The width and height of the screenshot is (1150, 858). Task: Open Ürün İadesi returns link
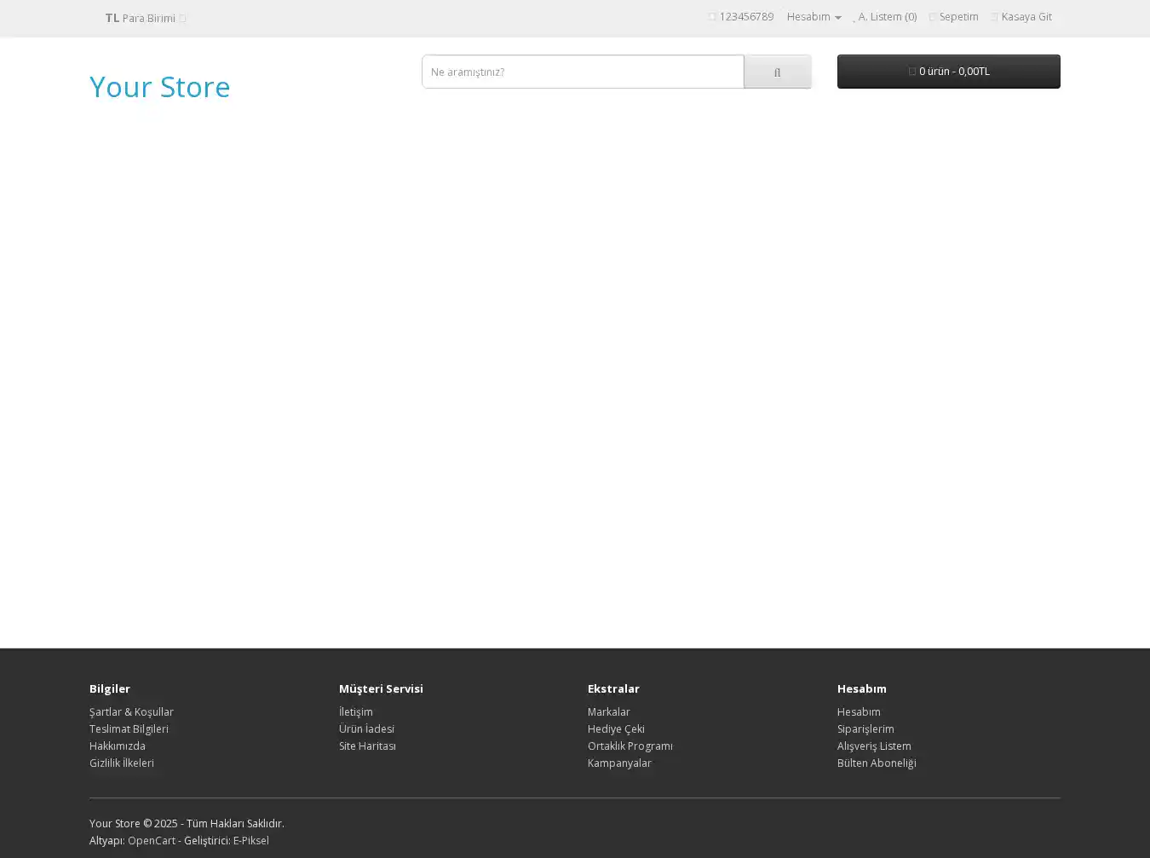tap(366, 729)
